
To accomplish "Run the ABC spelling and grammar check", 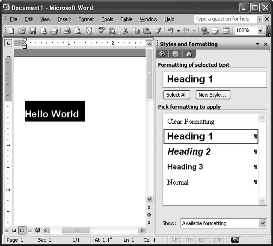I will [102, 31].
